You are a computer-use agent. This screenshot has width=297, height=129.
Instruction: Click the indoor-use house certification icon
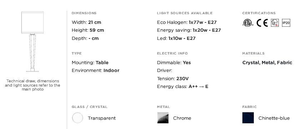[x=275, y=23]
